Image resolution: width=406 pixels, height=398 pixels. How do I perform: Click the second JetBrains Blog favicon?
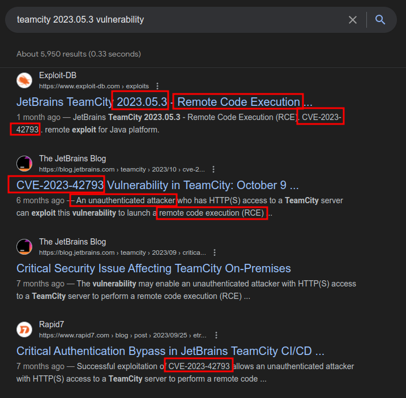pos(24,247)
